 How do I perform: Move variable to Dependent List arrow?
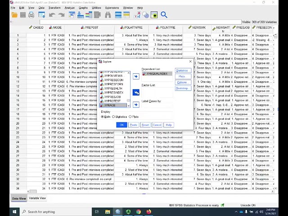tap(136, 76)
